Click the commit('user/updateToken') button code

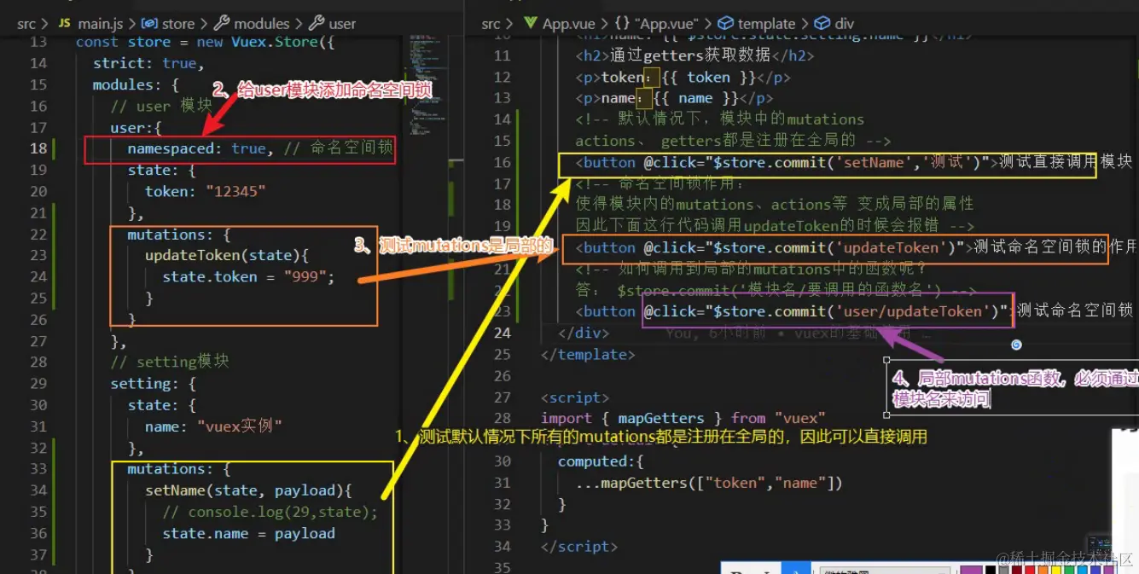pyautogui.click(x=853, y=310)
